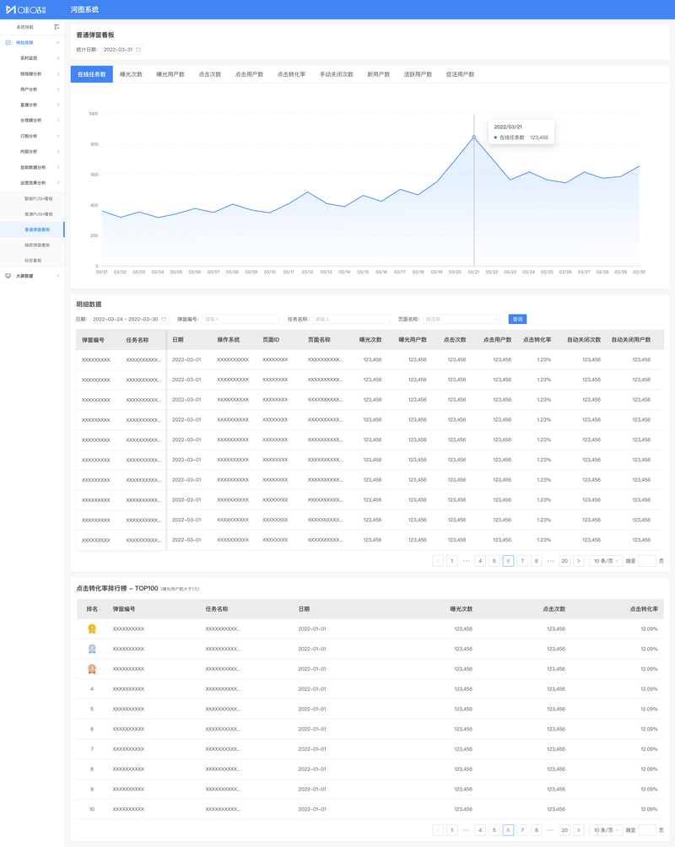
Task: Click 排名 column header in ranking table
Action: click(92, 609)
